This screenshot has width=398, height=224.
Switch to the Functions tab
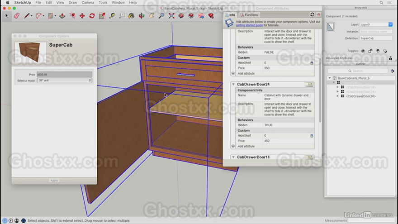[x=249, y=15]
